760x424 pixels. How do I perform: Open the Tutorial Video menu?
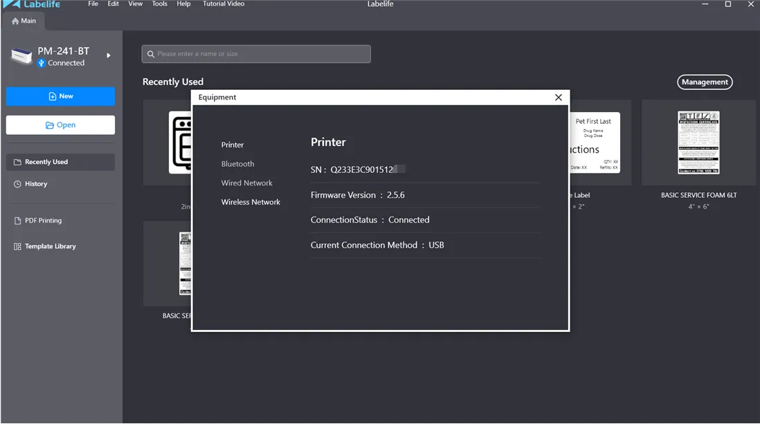224,4
